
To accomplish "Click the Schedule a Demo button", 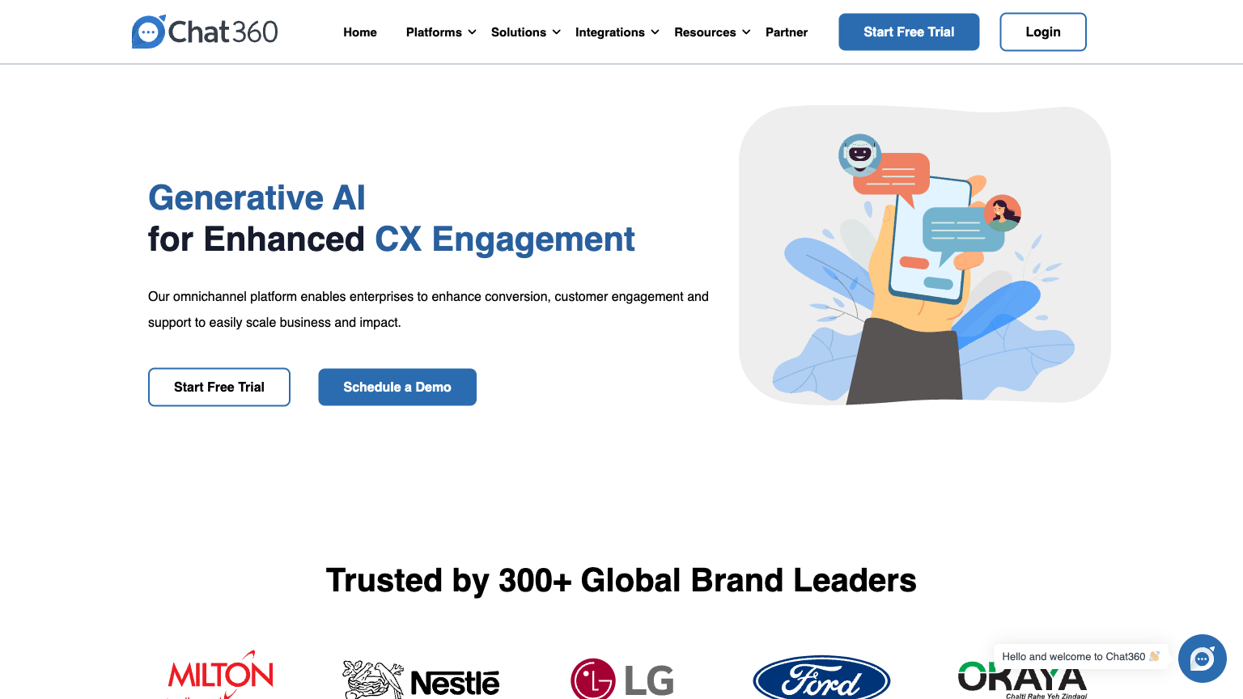I will [x=397, y=387].
